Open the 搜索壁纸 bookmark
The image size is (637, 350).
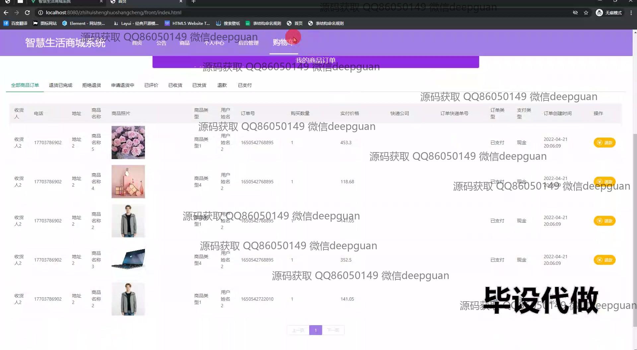[x=228, y=23]
